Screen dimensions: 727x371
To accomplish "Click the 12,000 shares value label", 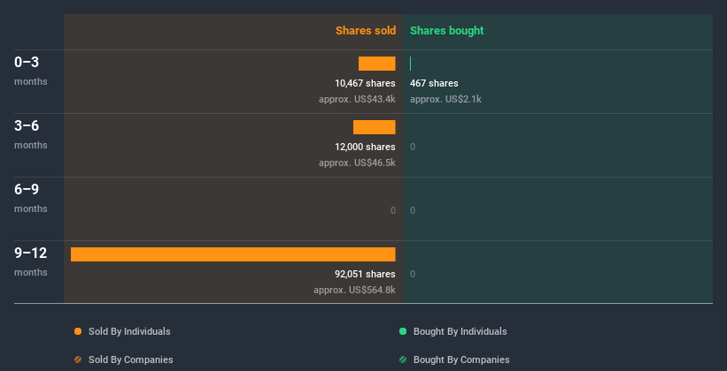I will click(x=365, y=147).
